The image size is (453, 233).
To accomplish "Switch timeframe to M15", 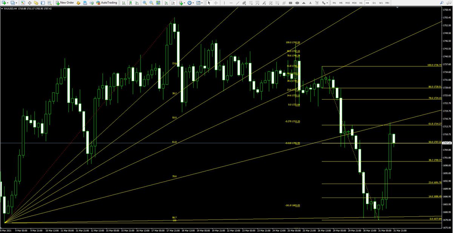I will click(348, 3).
